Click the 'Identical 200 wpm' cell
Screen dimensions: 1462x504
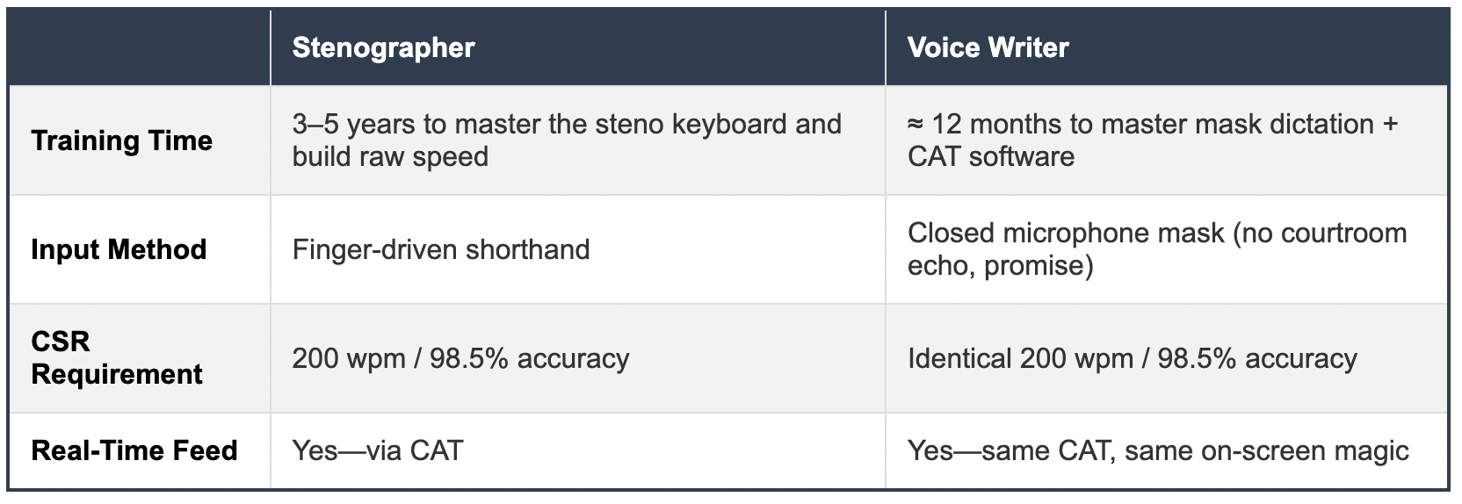(1167, 358)
